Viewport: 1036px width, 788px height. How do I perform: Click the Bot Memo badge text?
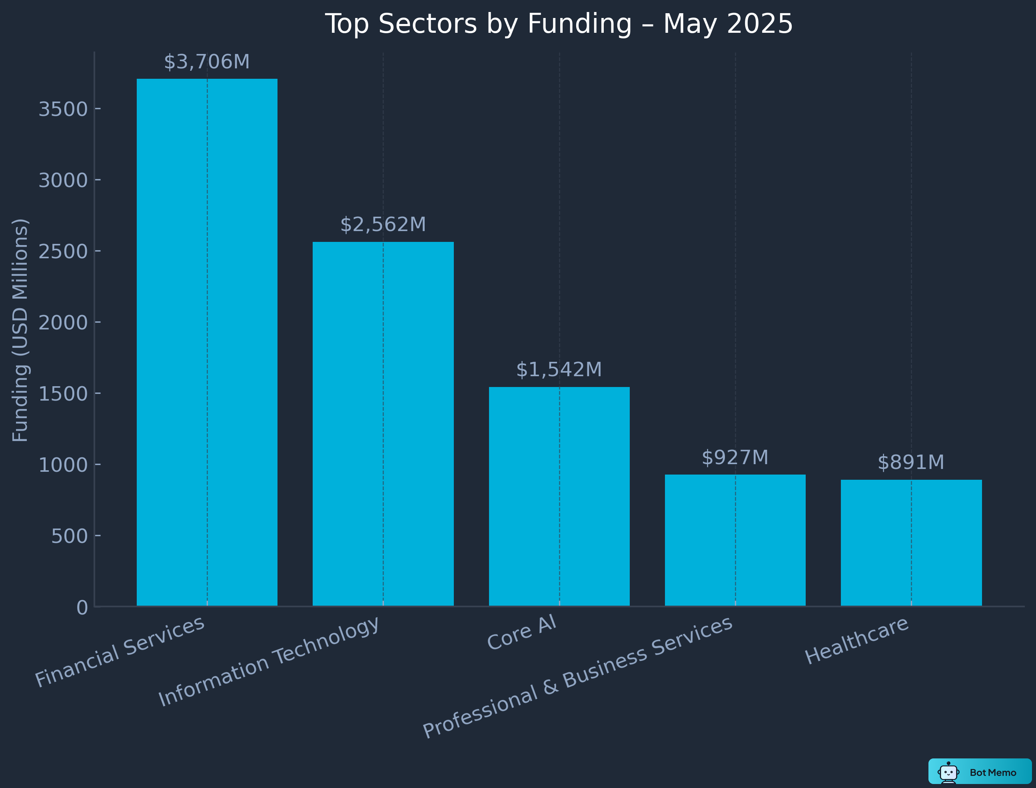click(992, 772)
